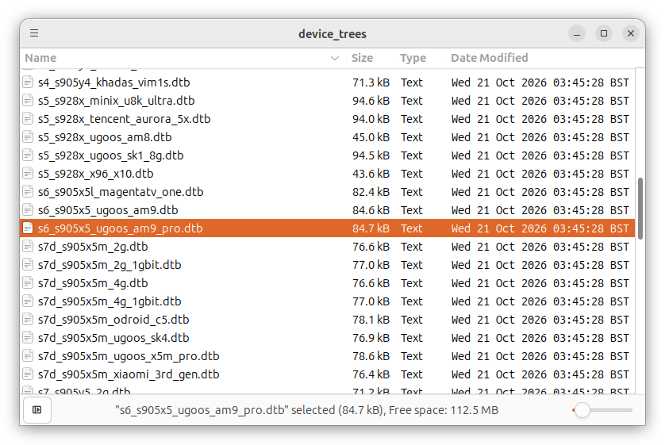
Task: Select file name s7d_s905x5m_4g_1gbit.dtb
Action: coord(110,301)
